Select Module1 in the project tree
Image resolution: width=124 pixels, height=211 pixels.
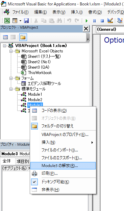tap(35, 94)
